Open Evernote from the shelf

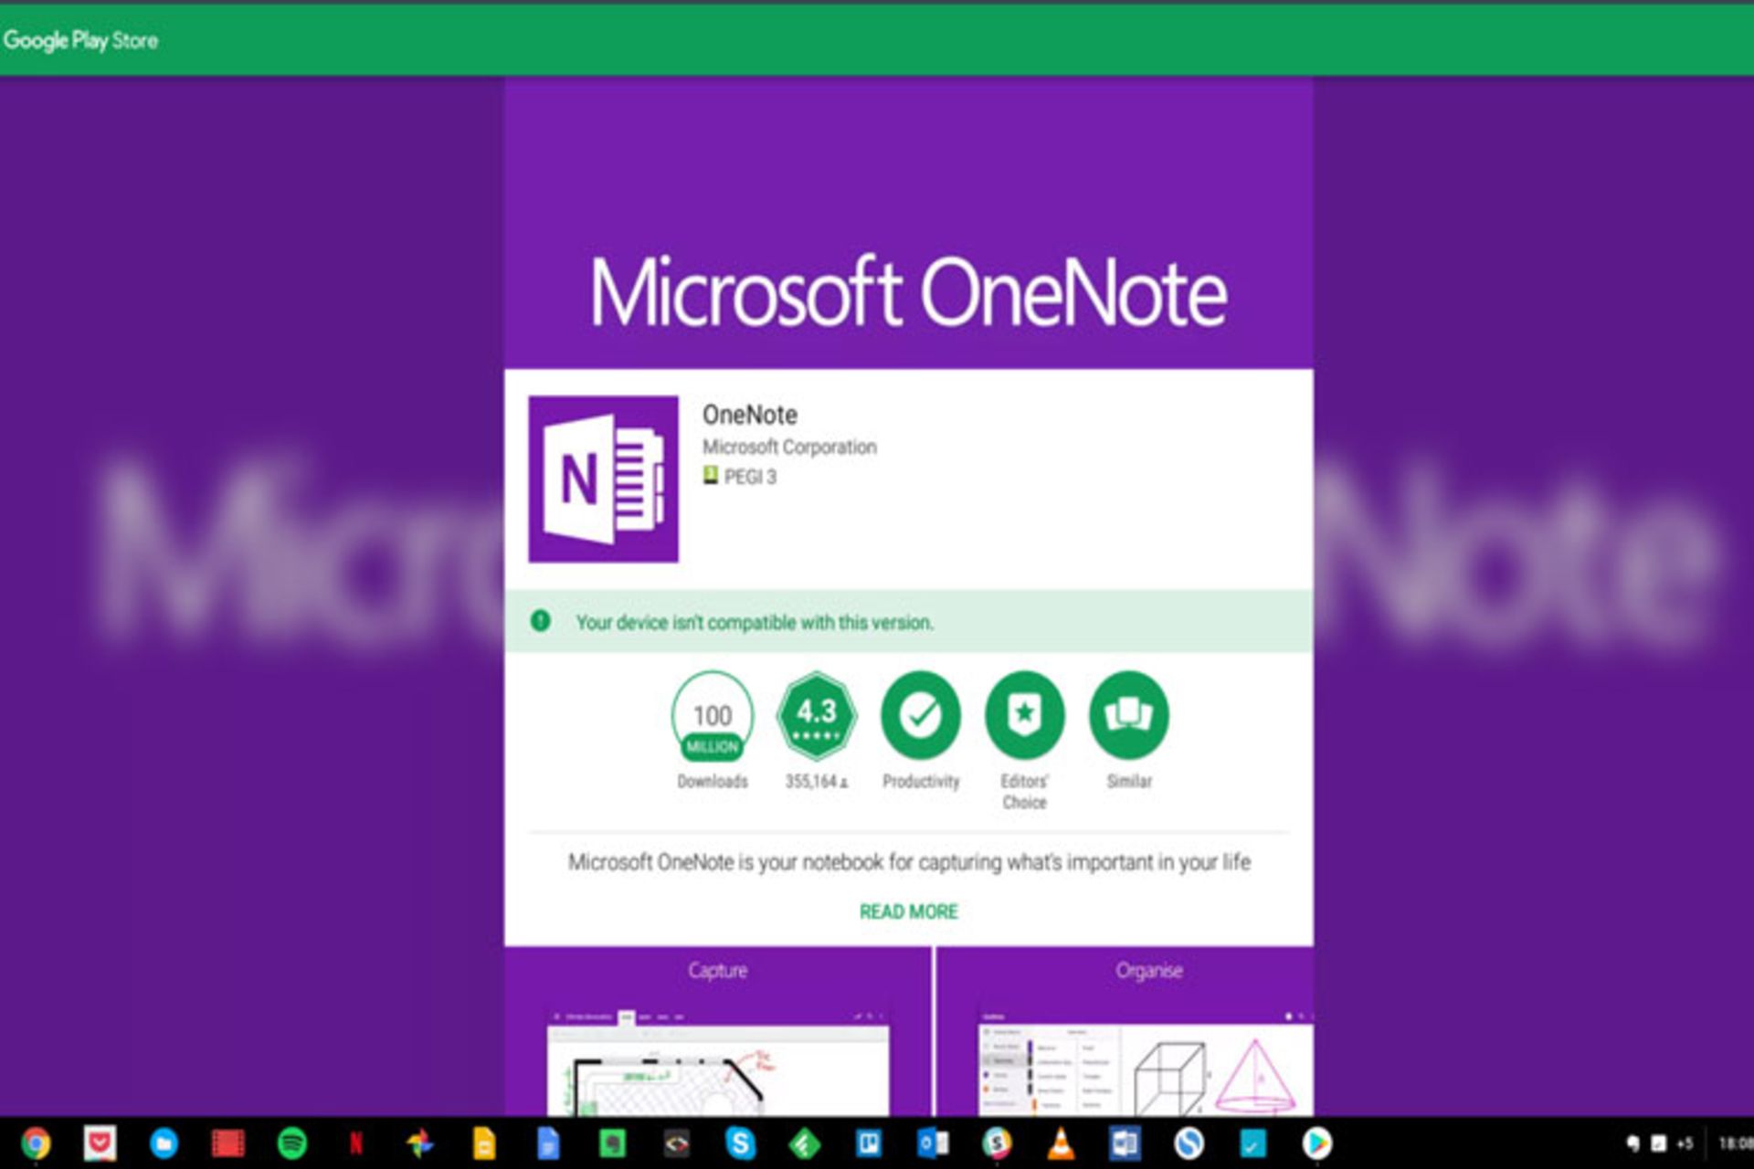click(612, 1143)
